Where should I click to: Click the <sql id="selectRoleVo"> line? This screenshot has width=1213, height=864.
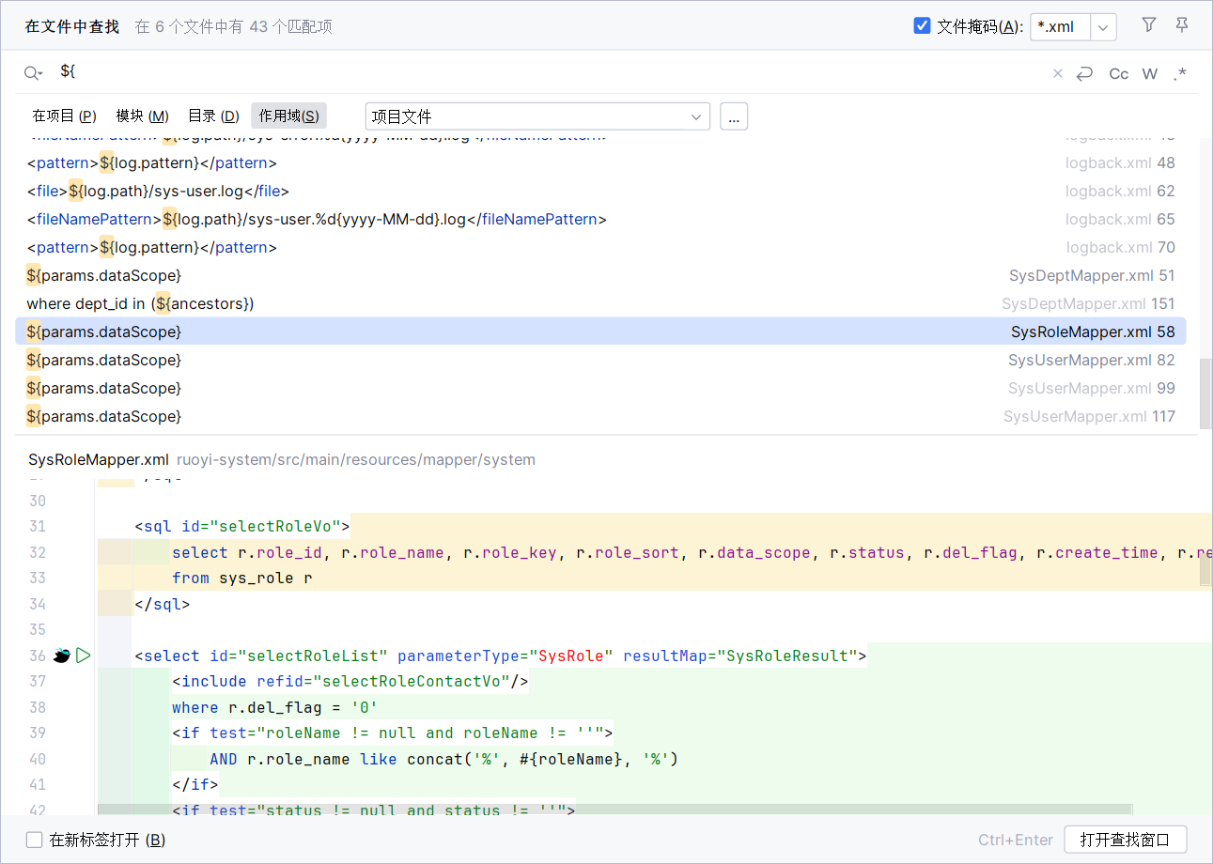[x=242, y=527]
